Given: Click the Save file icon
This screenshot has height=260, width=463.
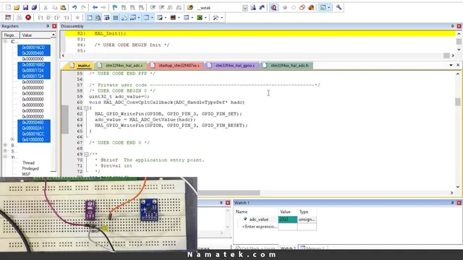Looking at the screenshot, I should point(25,8).
